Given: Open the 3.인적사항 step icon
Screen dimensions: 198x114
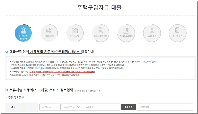Looking at the screenshot, I should 75,33.
